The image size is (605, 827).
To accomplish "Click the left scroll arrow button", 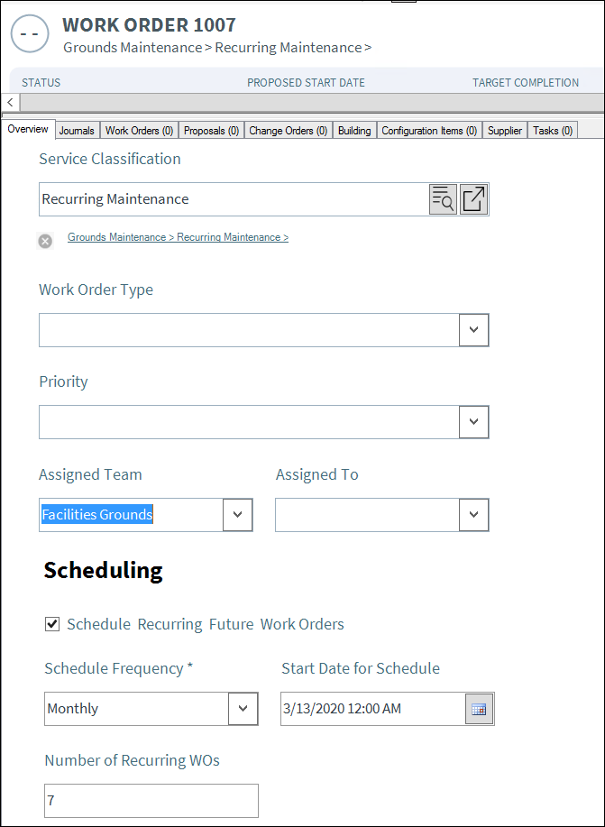I will 8,103.
